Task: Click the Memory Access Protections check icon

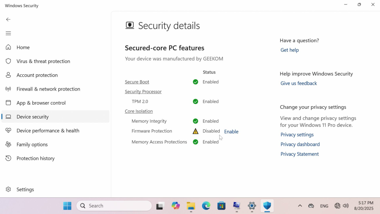Action: (x=195, y=142)
